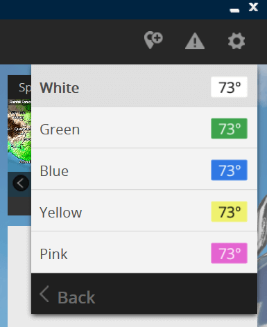Click the Back chevron arrow icon
Screen dimensions: 267x327
(x=44, y=294)
